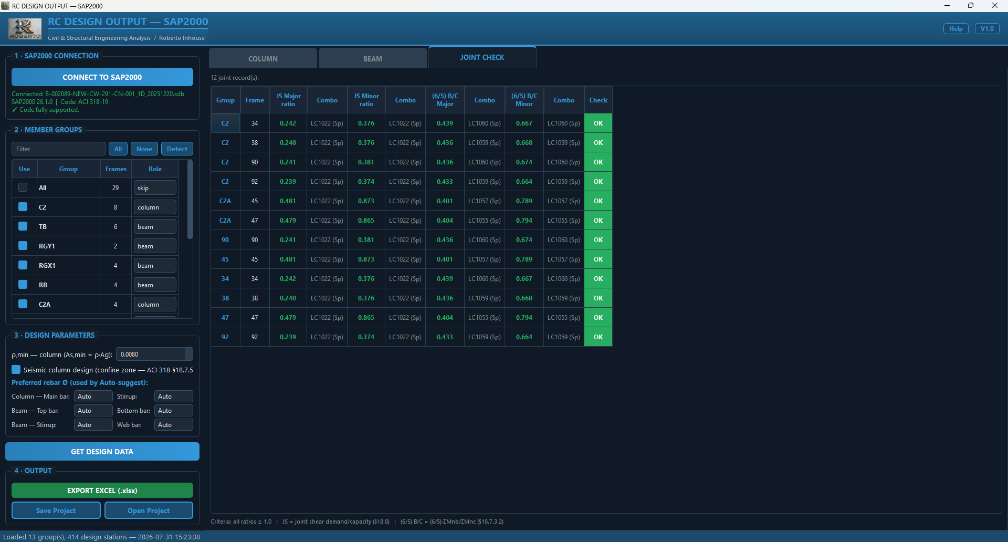This screenshot has width=1008, height=542.
Task: Open the Role dropdown for group All
Action: point(155,188)
